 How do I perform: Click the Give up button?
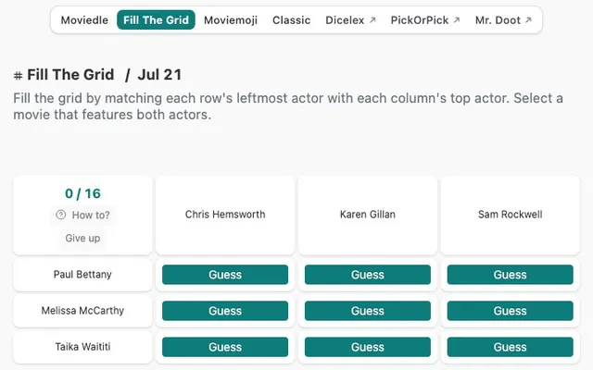point(82,239)
